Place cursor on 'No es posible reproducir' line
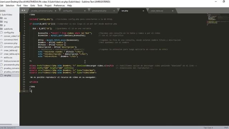The image size is (229, 129). (63, 77)
